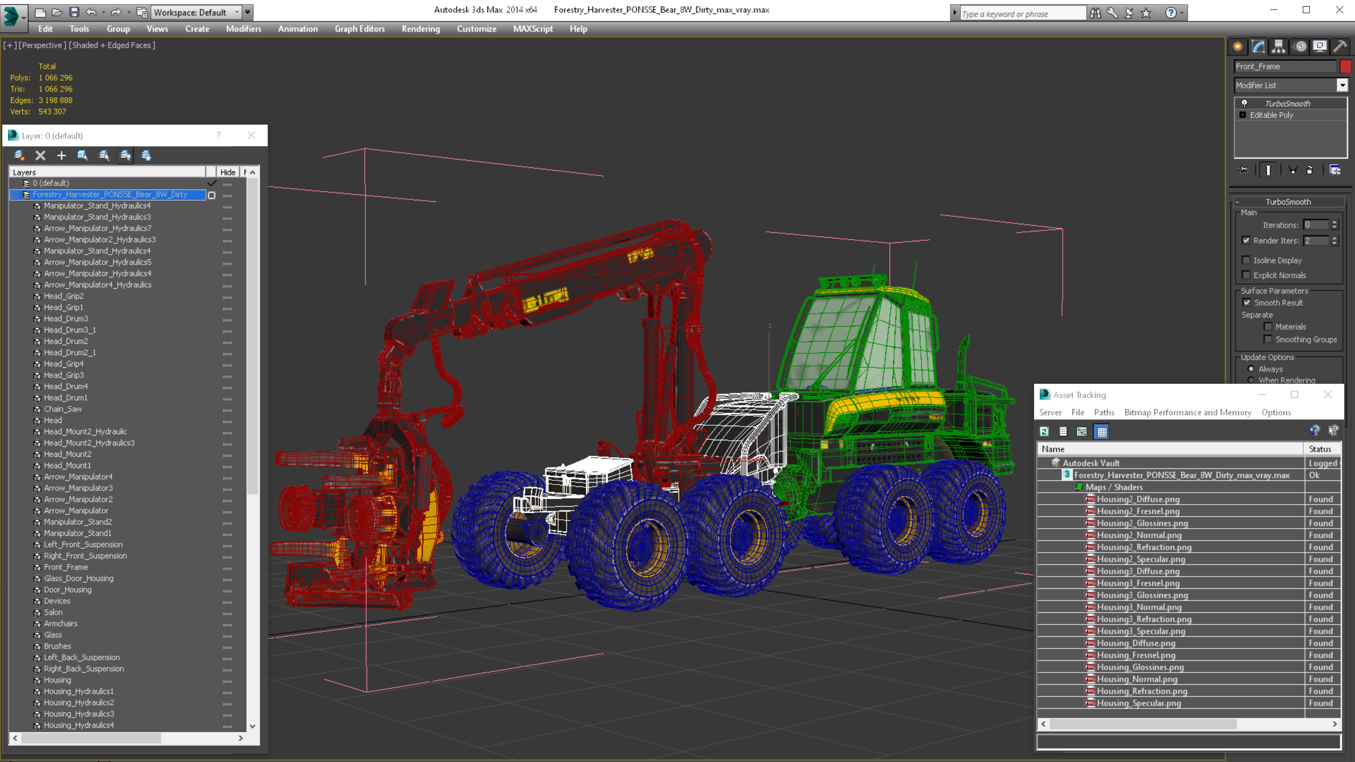Image resolution: width=1355 pixels, height=762 pixels.
Task: Open the Workspace: Default dropdown
Action: (x=196, y=12)
